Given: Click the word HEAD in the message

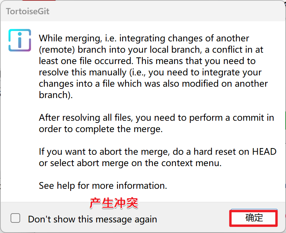Looking at the screenshot, I should [264, 151].
